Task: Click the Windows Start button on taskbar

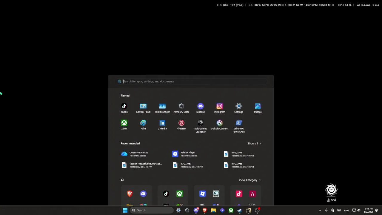Action: 125,210
